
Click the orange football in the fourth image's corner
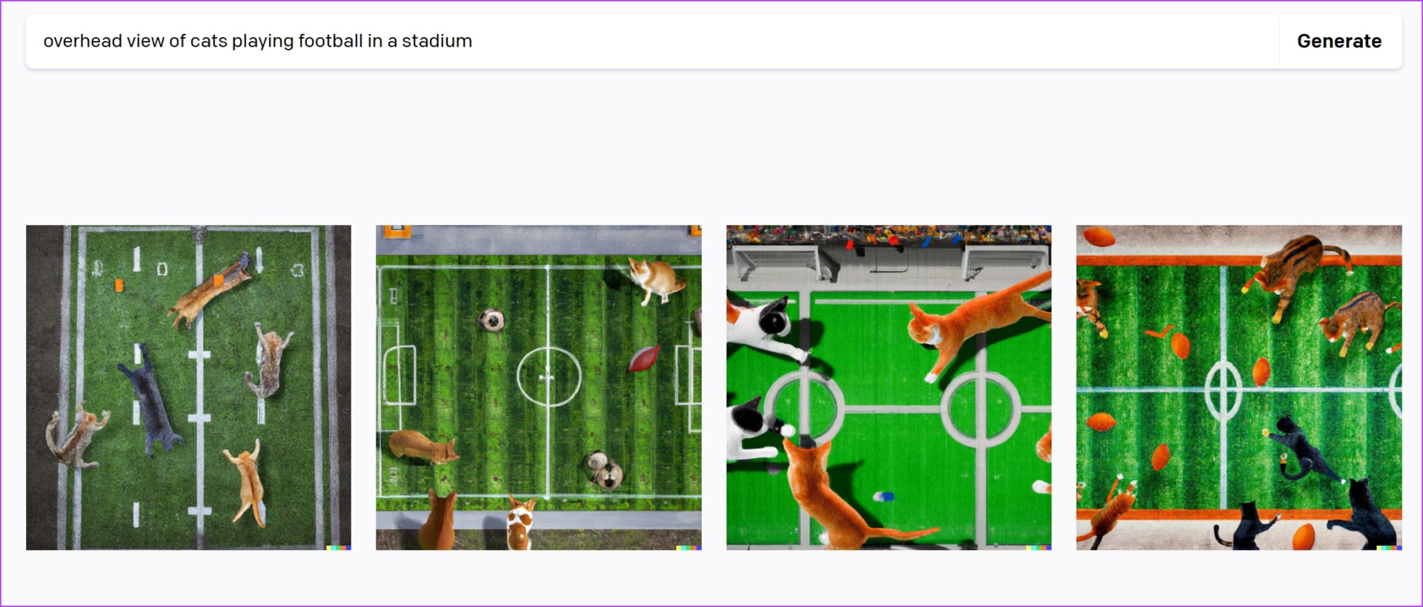click(1099, 237)
